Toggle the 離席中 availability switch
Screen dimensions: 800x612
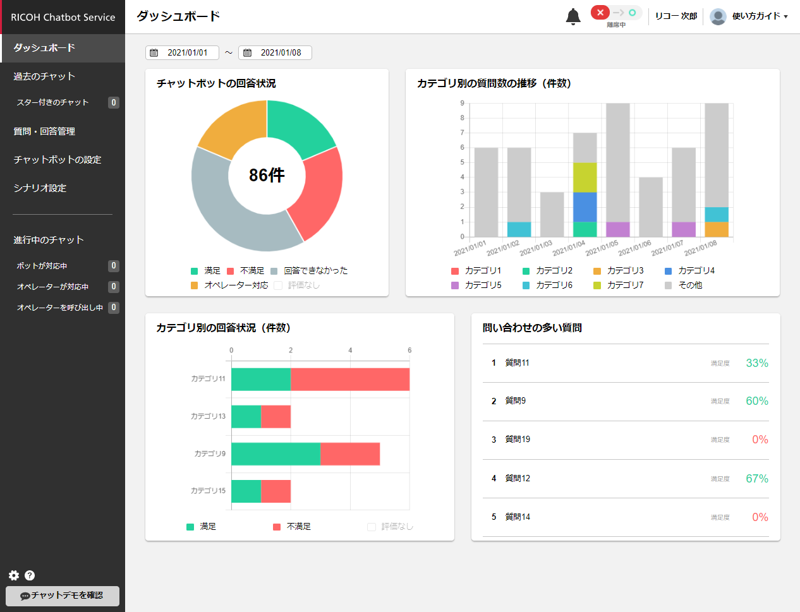pyautogui.click(x=616, y=13)
